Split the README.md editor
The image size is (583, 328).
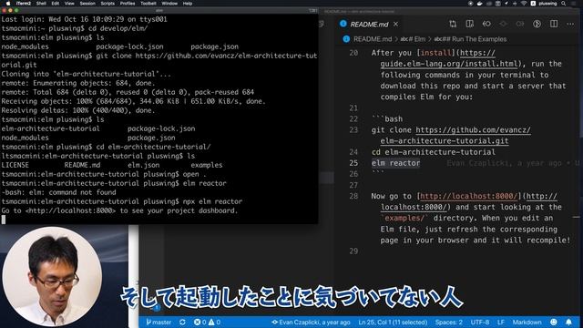(x=554, y=25)
